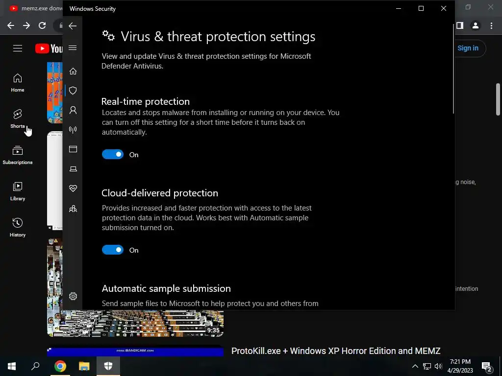Expand the Windows Security navigation hamburger menu
Screen dimensions: 502x376
click(x=73, y=47)
